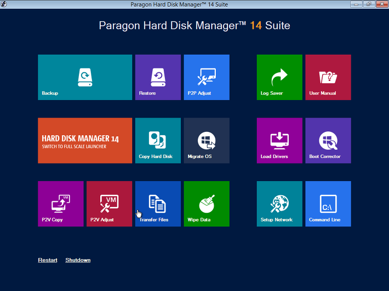Screen dimensions: 389x291
Task: Click the Shutdown link
Action: (x=78, y=260)
